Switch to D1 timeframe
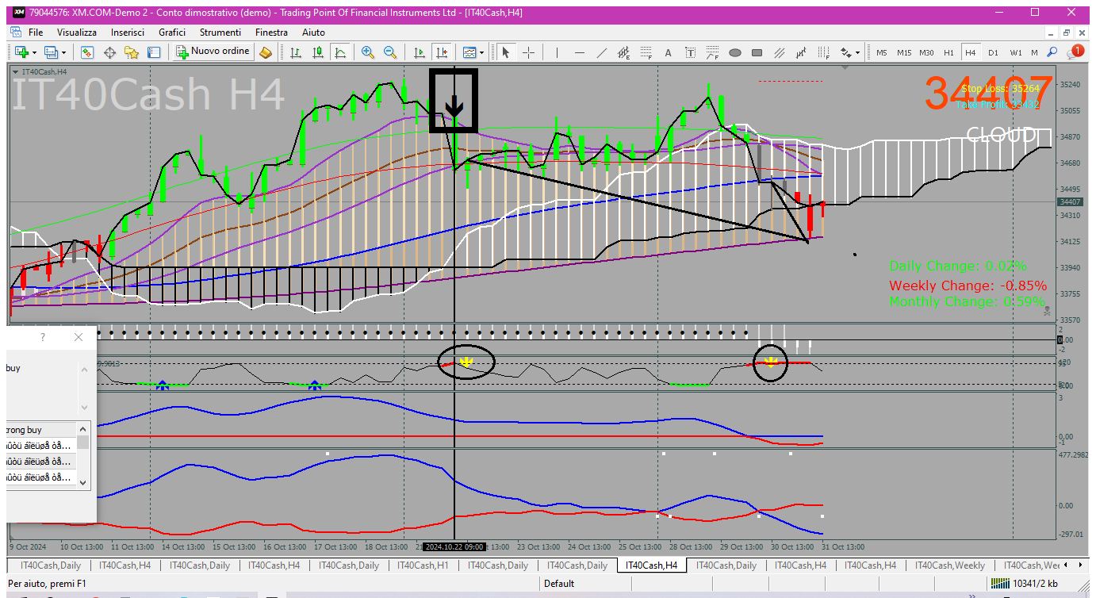The image size is (1096, 598). pyautogui.click(x=993, y=52)
